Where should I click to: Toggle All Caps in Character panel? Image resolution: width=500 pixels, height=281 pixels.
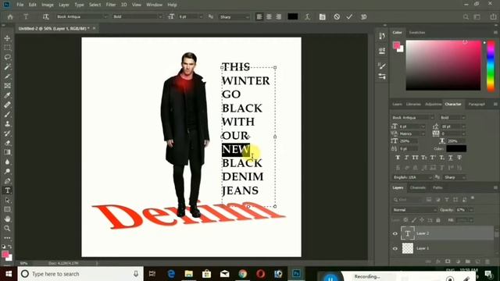tap(415, 158)
